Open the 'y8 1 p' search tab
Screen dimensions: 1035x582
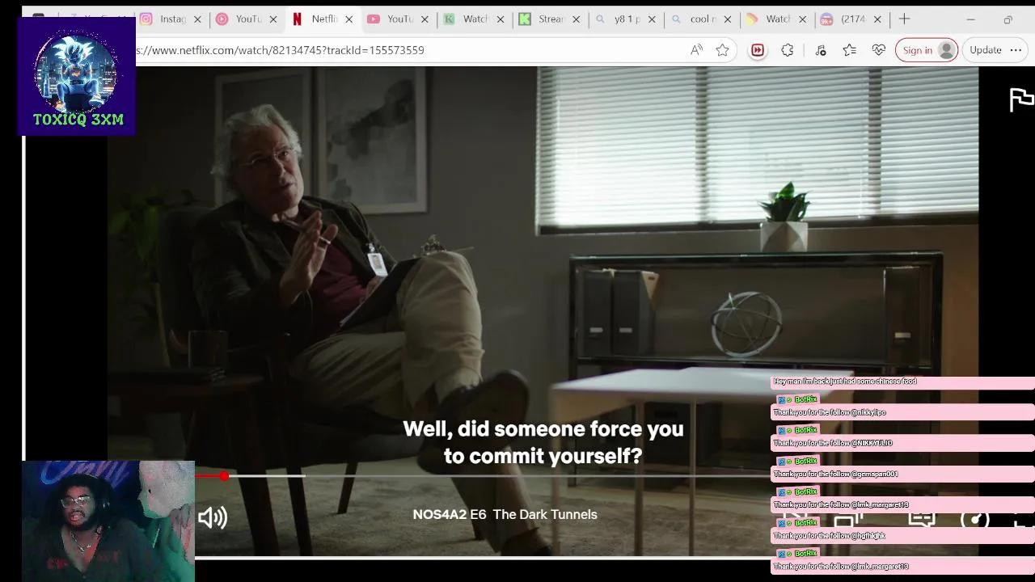619,19
